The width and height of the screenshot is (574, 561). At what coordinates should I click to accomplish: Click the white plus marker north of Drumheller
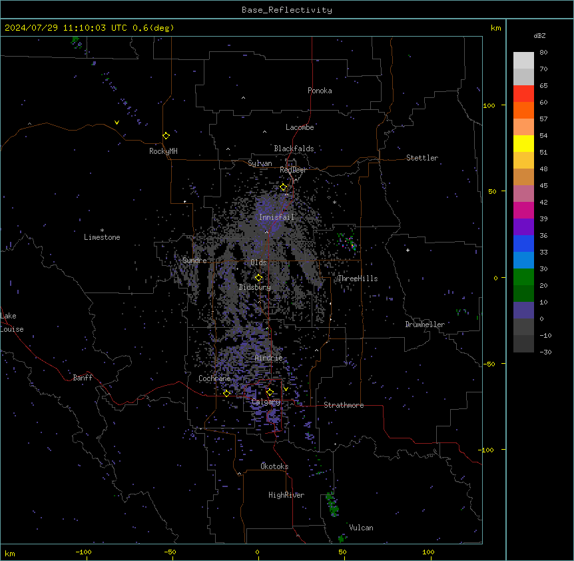(x=408, y=250)
